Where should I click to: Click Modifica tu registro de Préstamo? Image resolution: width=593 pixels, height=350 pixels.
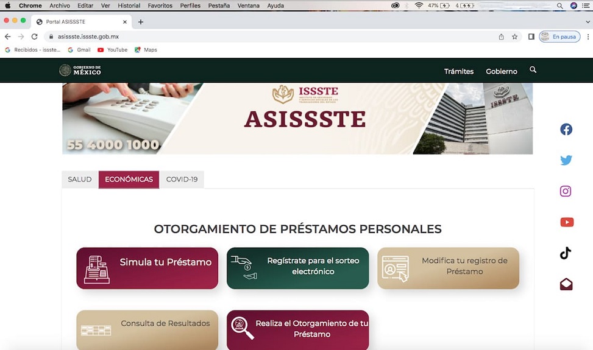pos(448,268)
